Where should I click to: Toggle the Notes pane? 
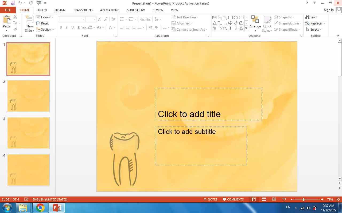(210, 199)
